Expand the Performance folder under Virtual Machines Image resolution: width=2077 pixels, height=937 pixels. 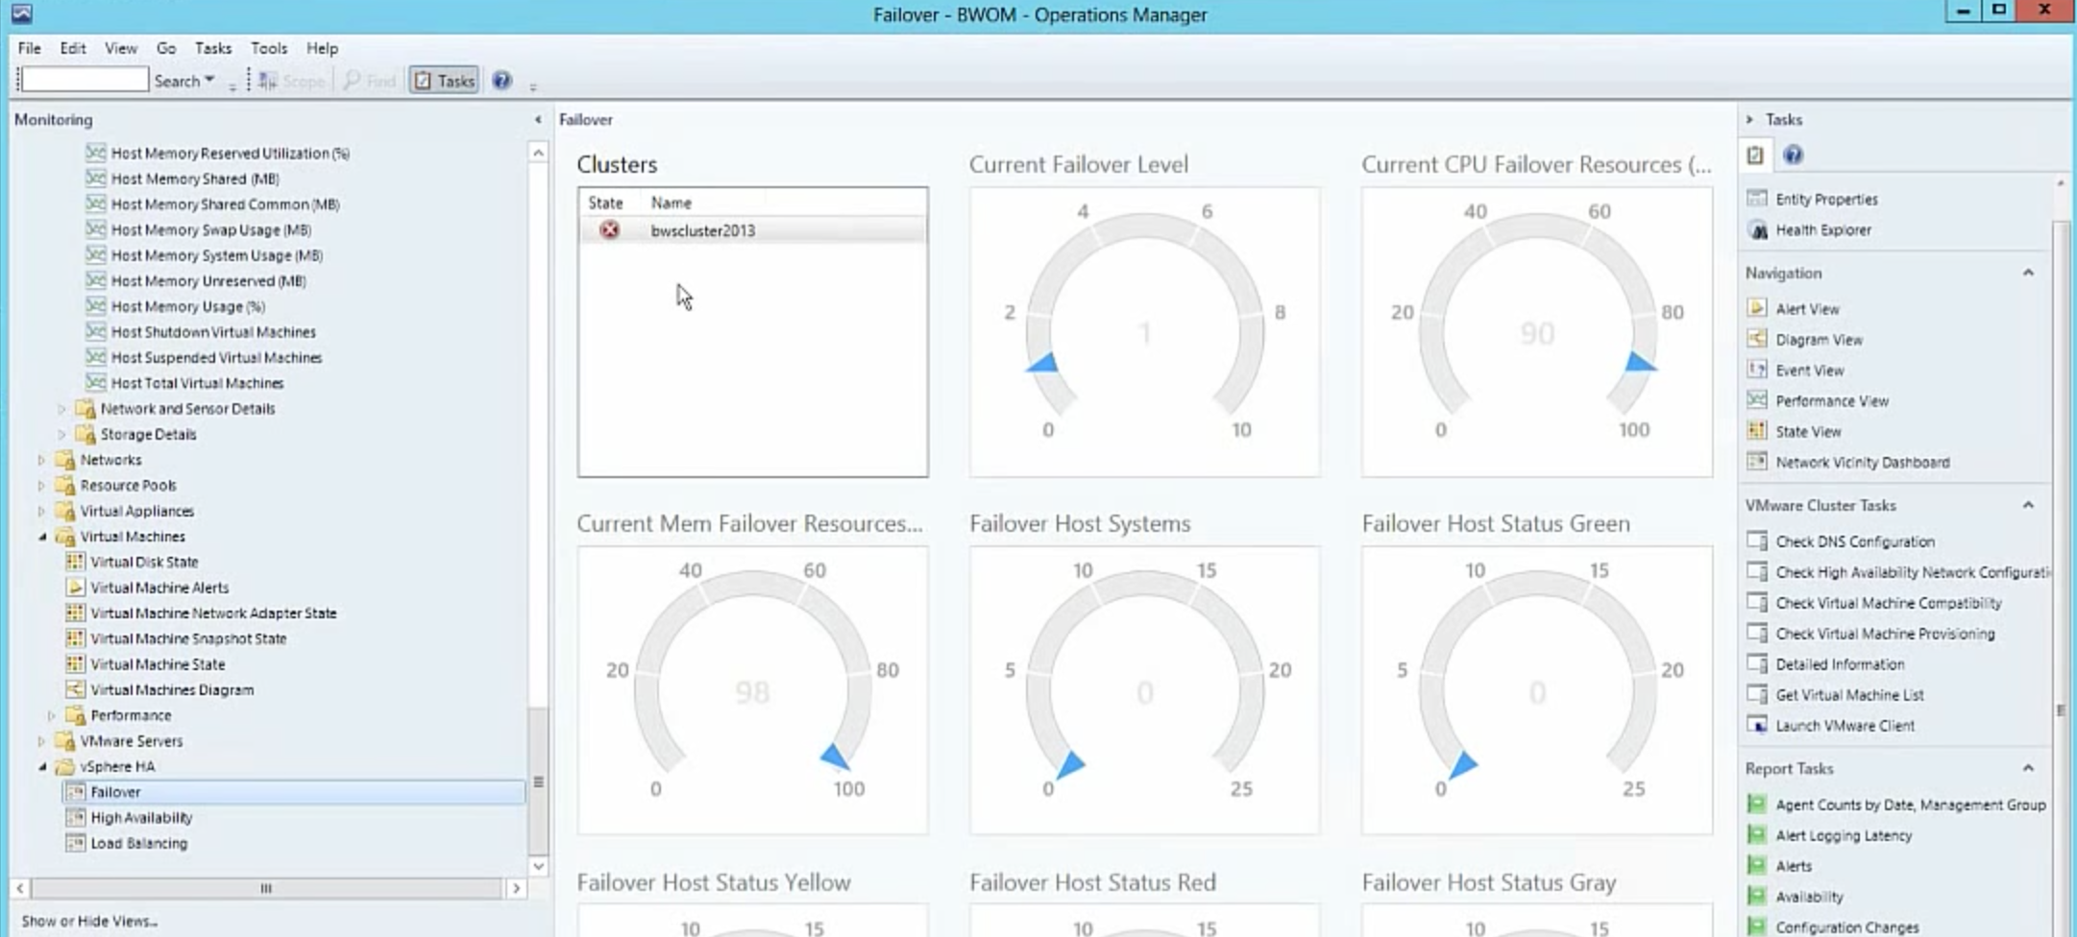coord(52,715)
